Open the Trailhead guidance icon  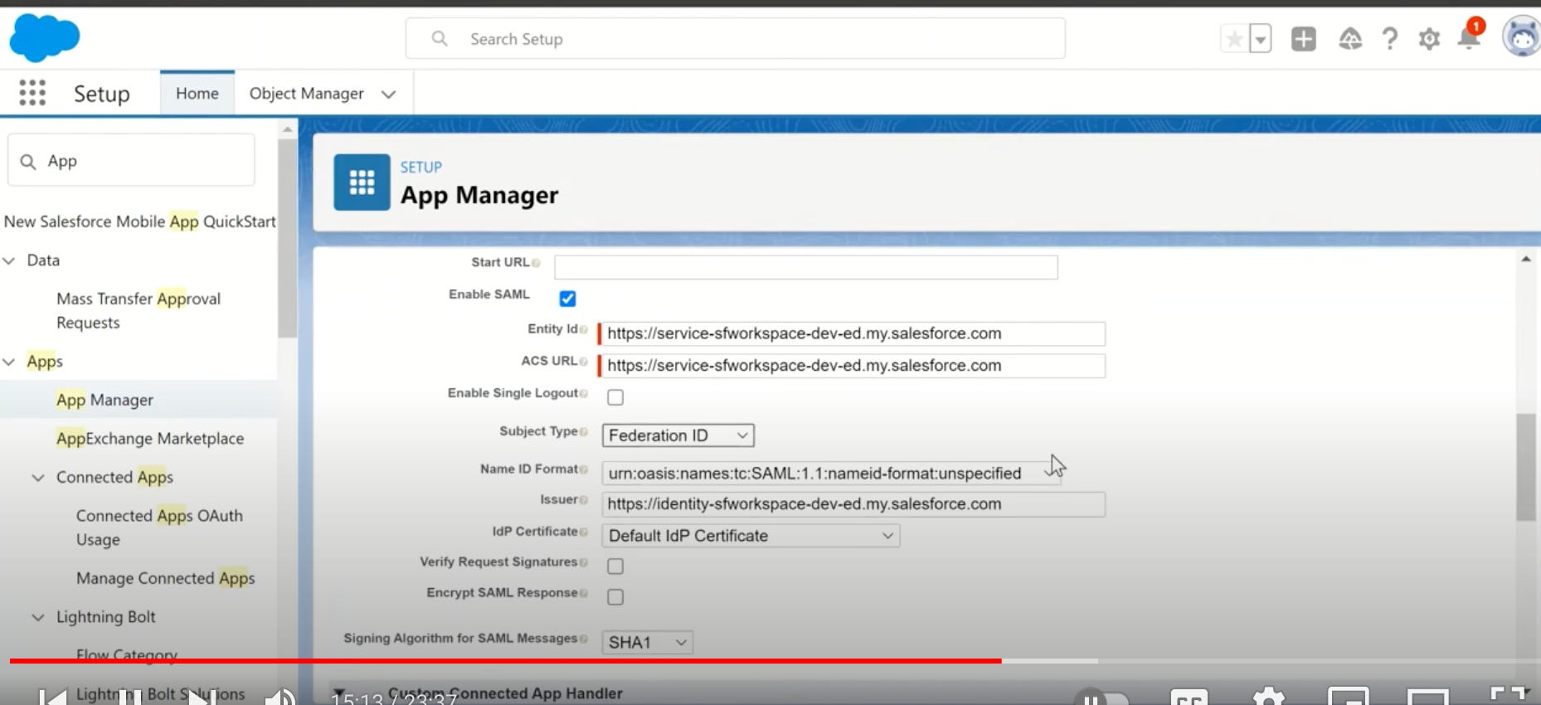pos(1350,39)
